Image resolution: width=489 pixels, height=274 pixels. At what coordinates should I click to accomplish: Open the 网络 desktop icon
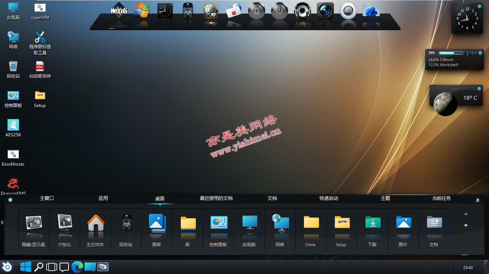pos(13,40)
